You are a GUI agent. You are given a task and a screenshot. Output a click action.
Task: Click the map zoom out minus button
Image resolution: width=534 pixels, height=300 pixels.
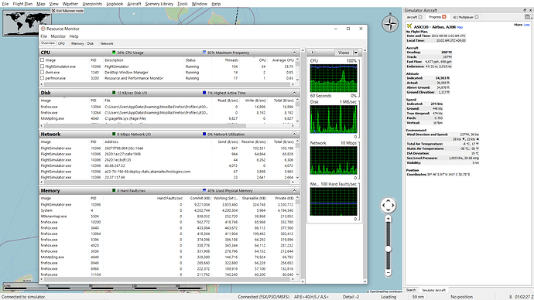pyautogui.click(x=389, y=272)
